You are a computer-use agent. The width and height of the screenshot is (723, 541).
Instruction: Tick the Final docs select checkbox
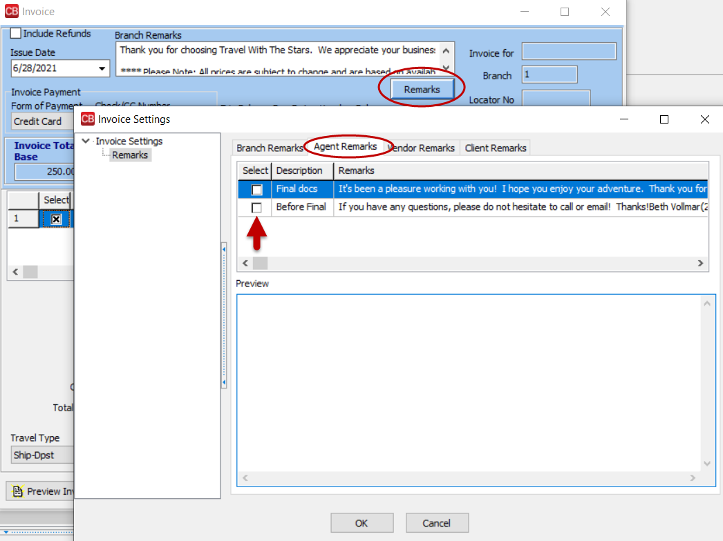pos(257,190)
